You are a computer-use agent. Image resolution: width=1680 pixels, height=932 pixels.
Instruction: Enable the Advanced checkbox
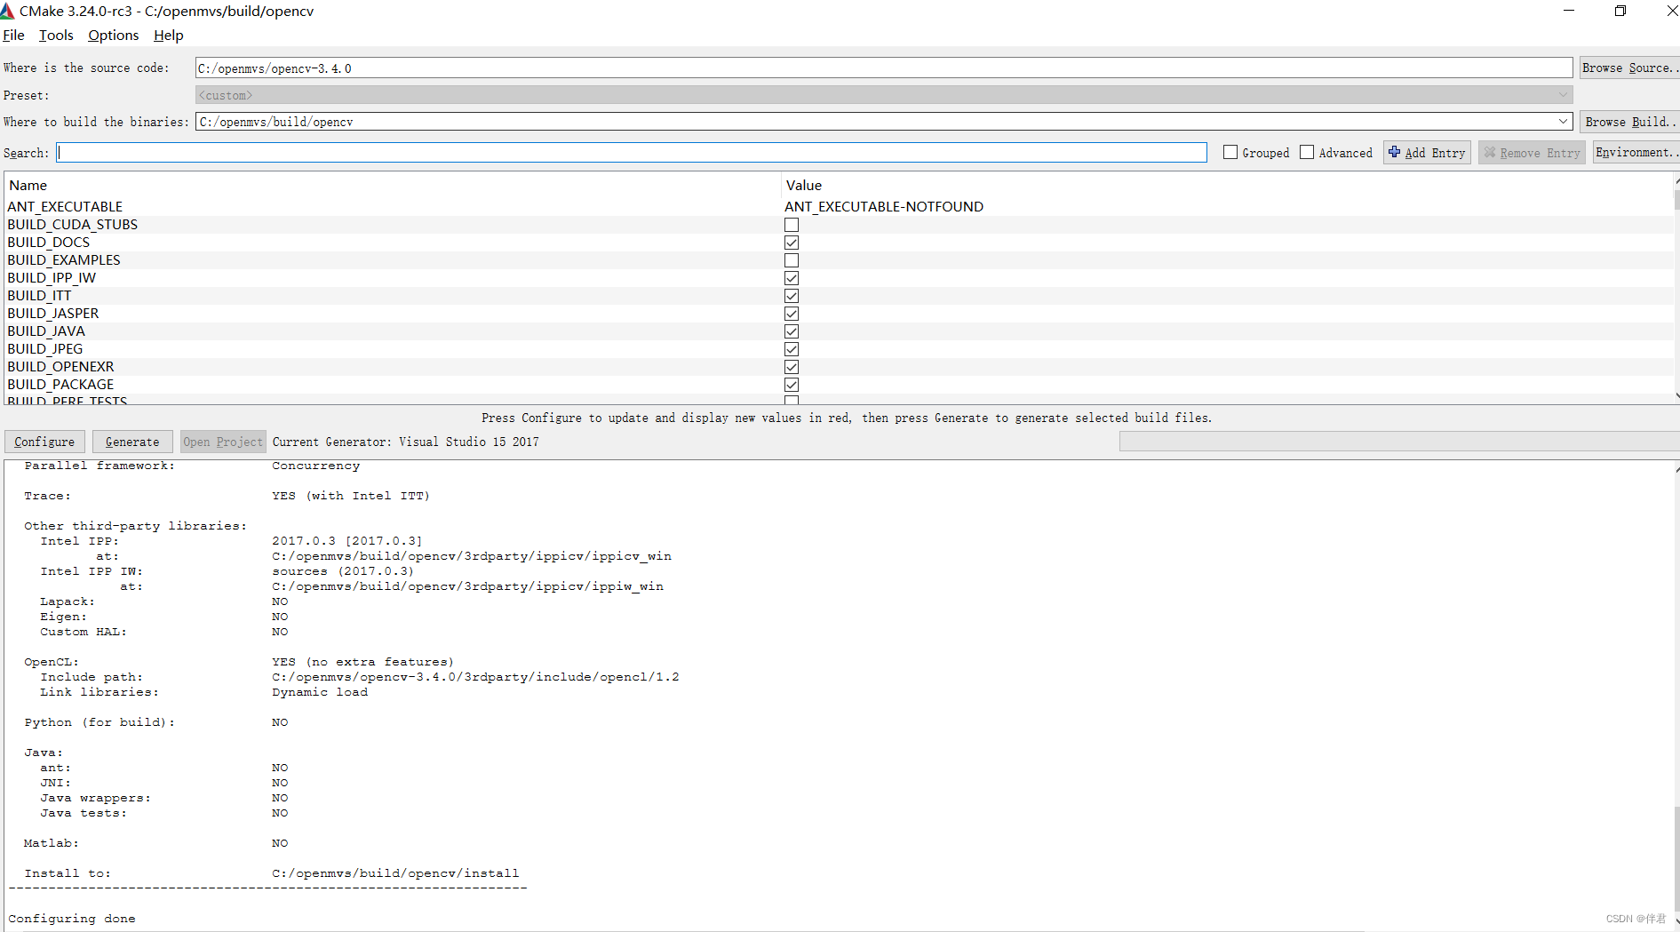click(x=1307, y=153)
